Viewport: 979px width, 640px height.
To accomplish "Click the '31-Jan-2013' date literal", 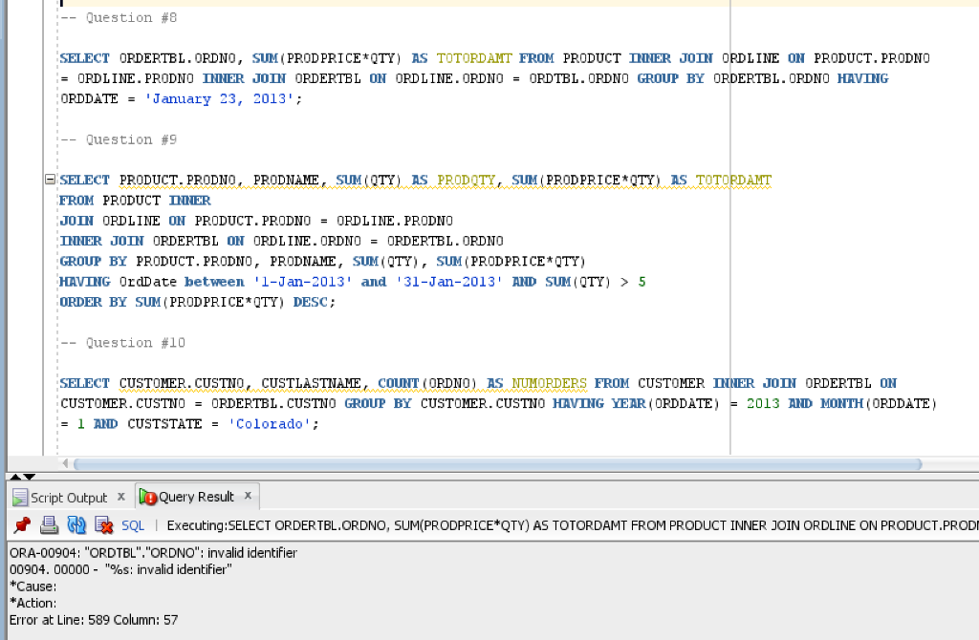I will click(x=449, y=282).
